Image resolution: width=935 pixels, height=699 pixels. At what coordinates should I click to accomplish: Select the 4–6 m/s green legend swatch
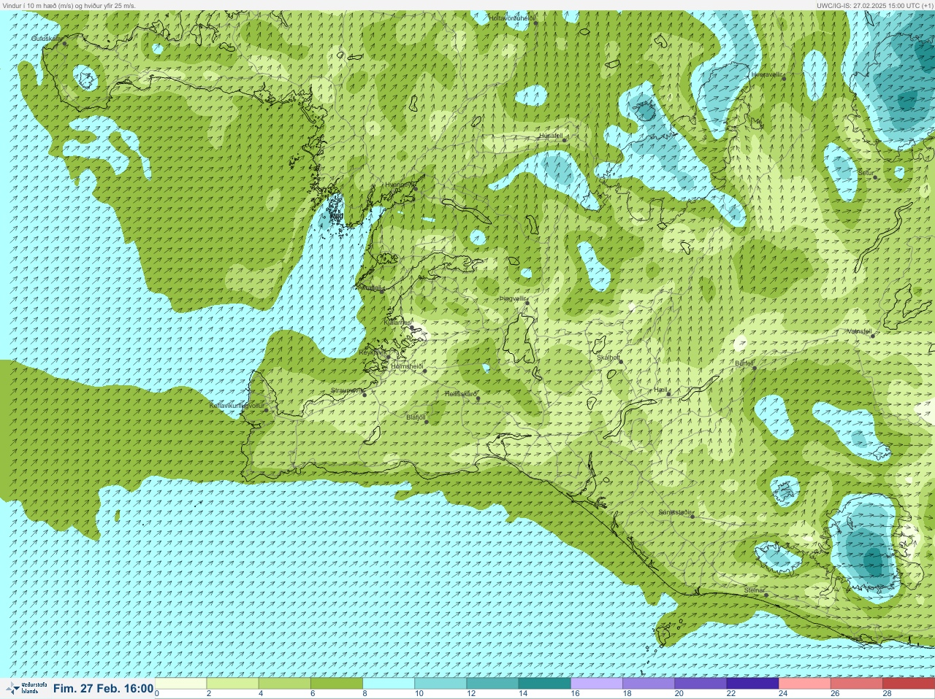pyautogui.click(x=285, y=684)
